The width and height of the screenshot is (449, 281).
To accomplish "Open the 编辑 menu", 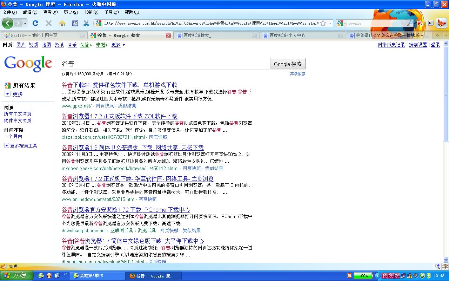I will click(x=30, y=12).
